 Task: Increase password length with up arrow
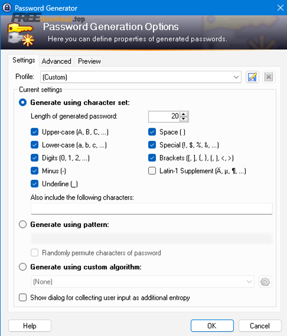pos(184,114)
